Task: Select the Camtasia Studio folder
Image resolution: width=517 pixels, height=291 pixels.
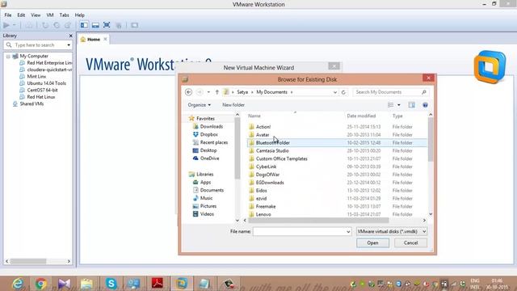Action: (x=272, y=151)
